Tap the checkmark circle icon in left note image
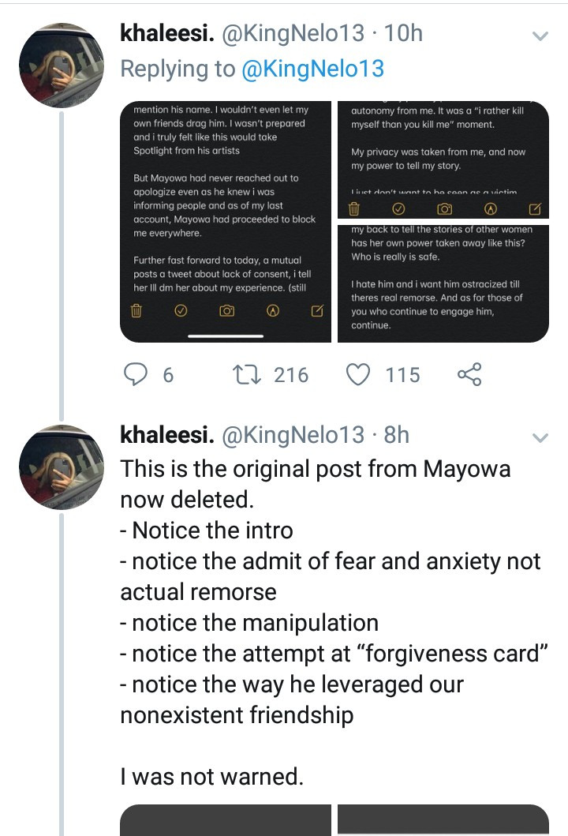Image resolution: width=568 pixels, height=836 pixels. point(181,310)
